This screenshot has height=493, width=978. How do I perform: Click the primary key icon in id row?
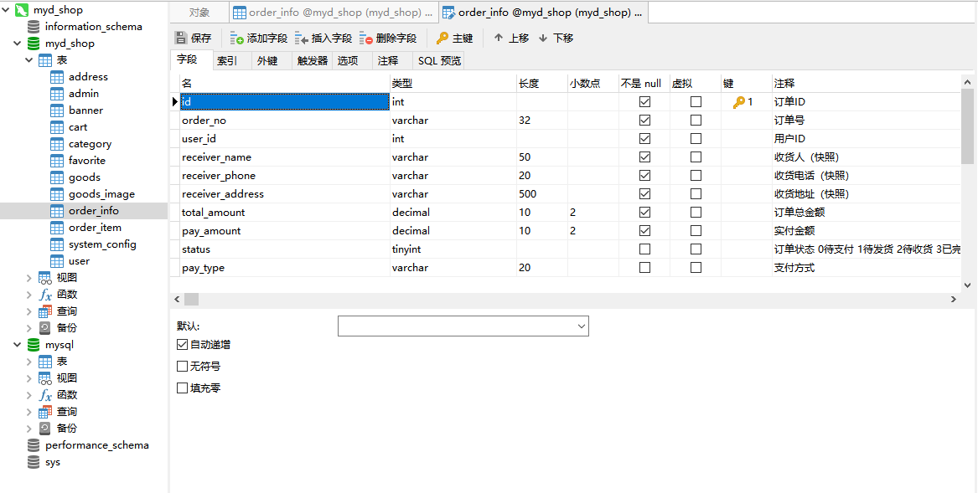[x=738, y=102]
